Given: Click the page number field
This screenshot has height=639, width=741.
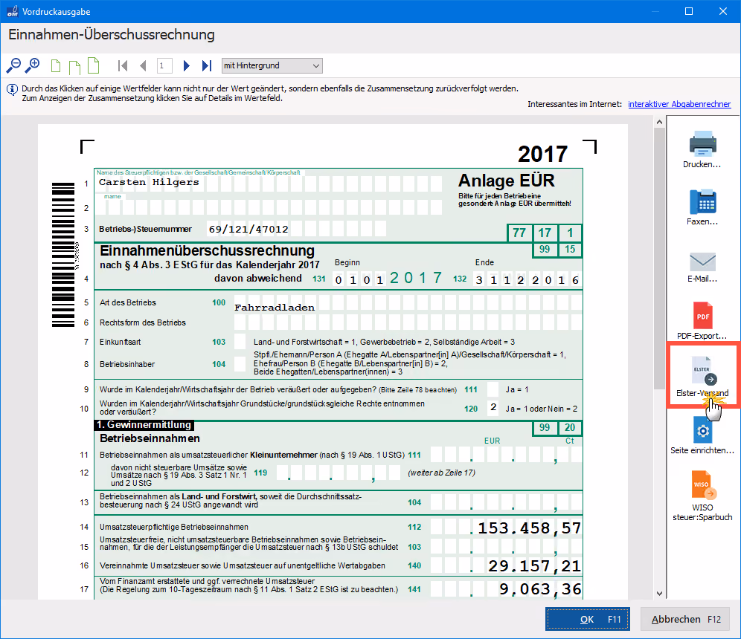Looking at the screenshot, I should click(164, 65).
